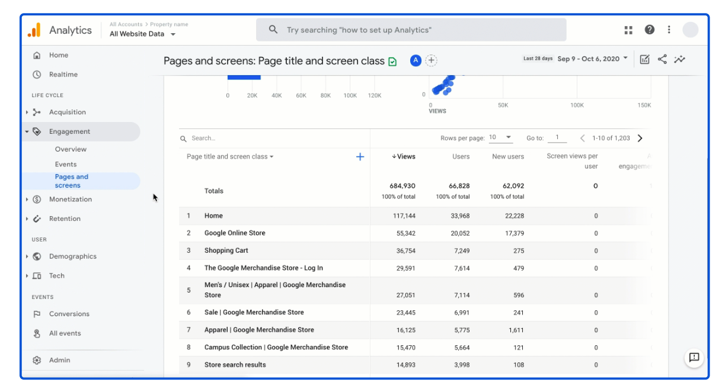Viewport: 722px width, 389px height.
Task: Open the Engagement Overview report
Action: click(x=71, y=149)
